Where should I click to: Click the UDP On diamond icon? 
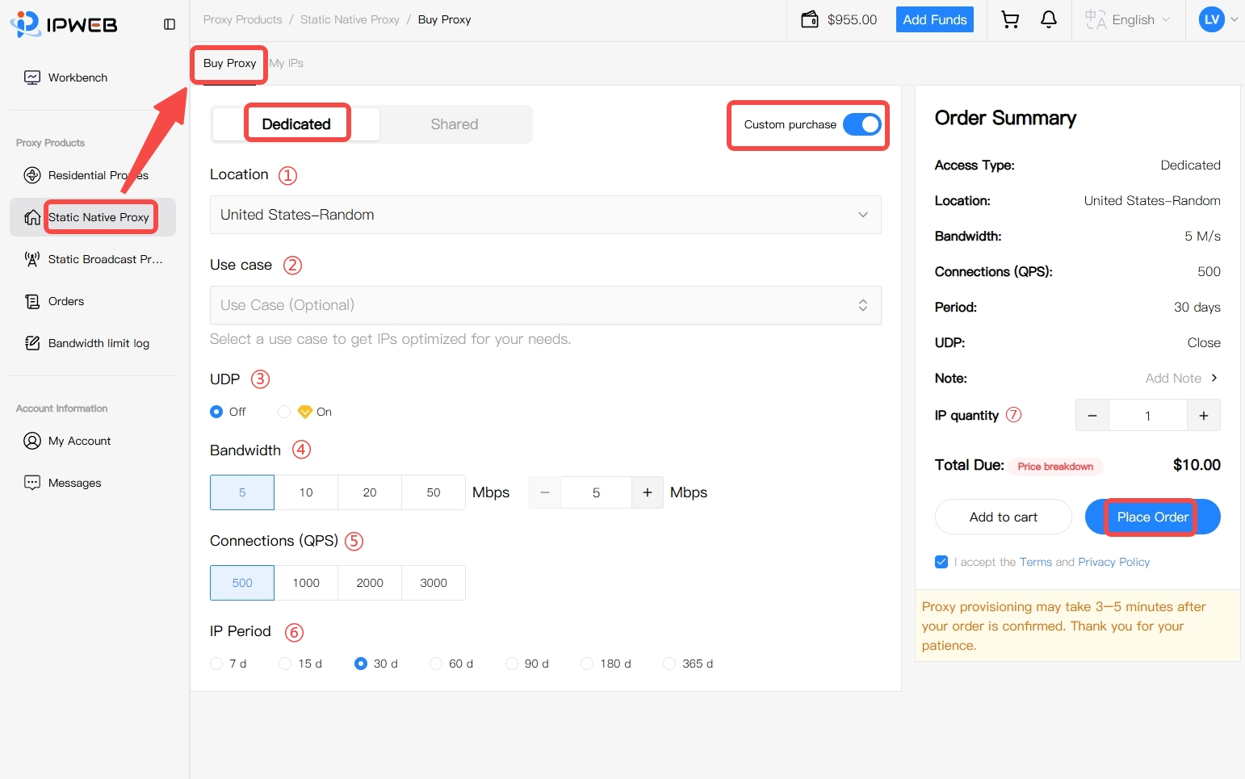(304, 412)
